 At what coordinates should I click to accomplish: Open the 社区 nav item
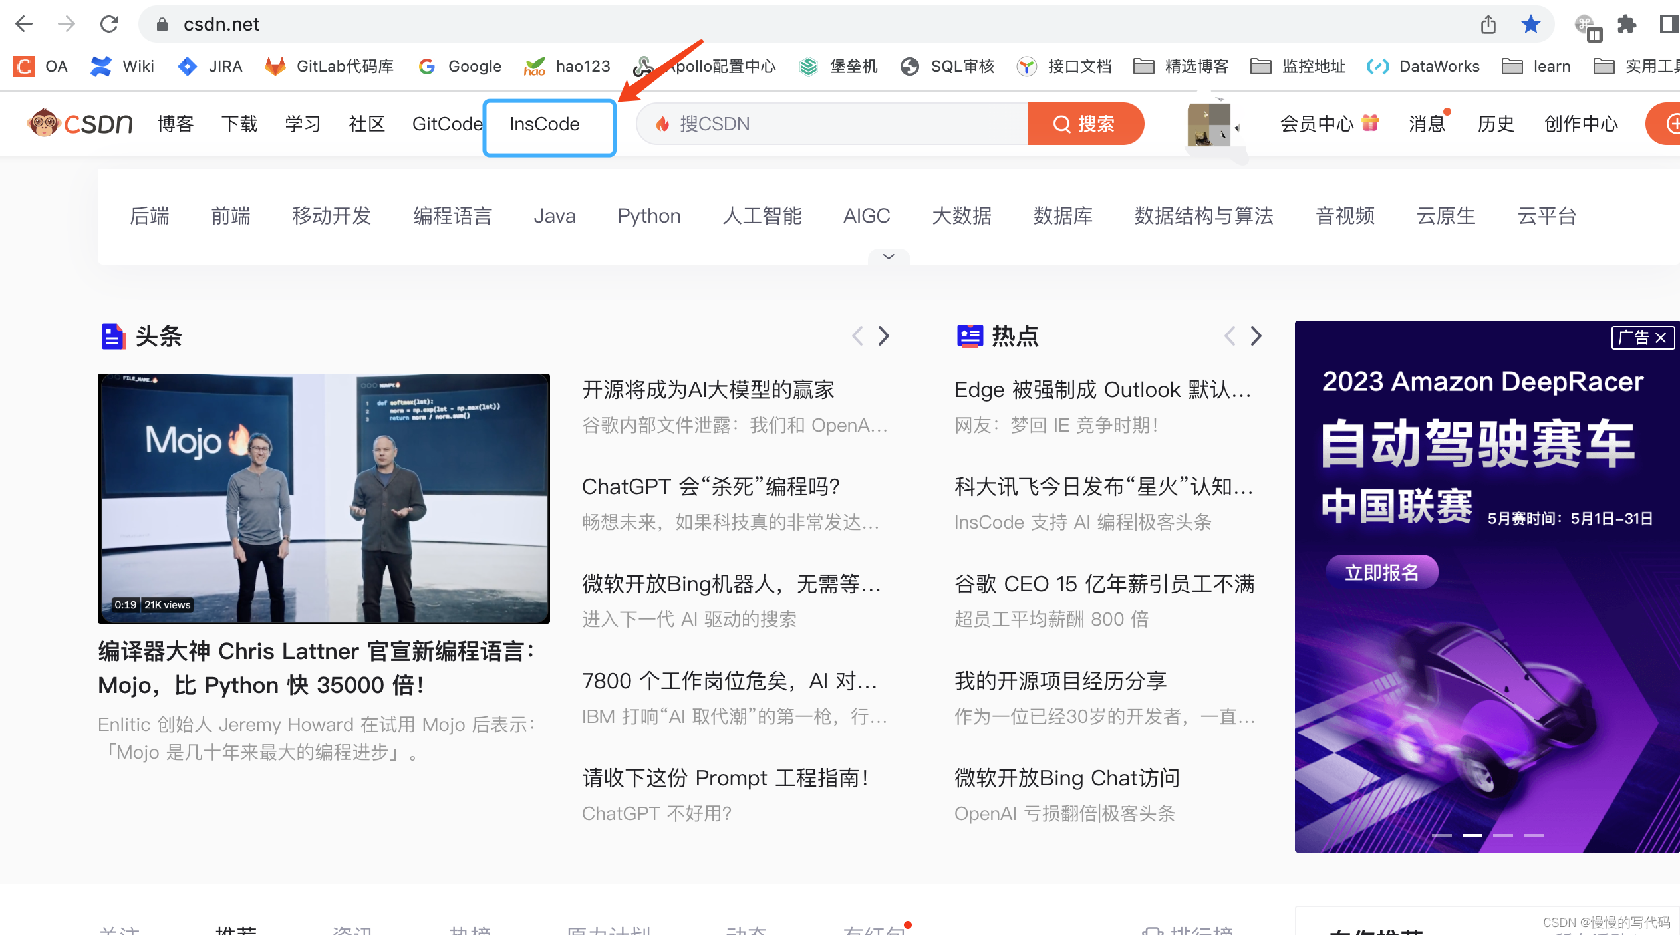[367, 124]
